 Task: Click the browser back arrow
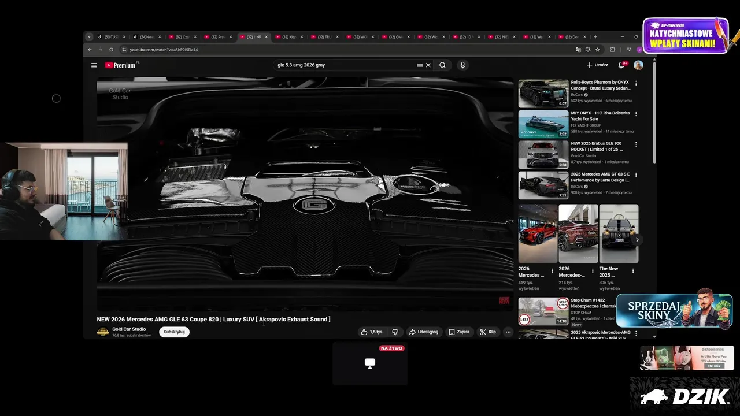click(90, 50)
